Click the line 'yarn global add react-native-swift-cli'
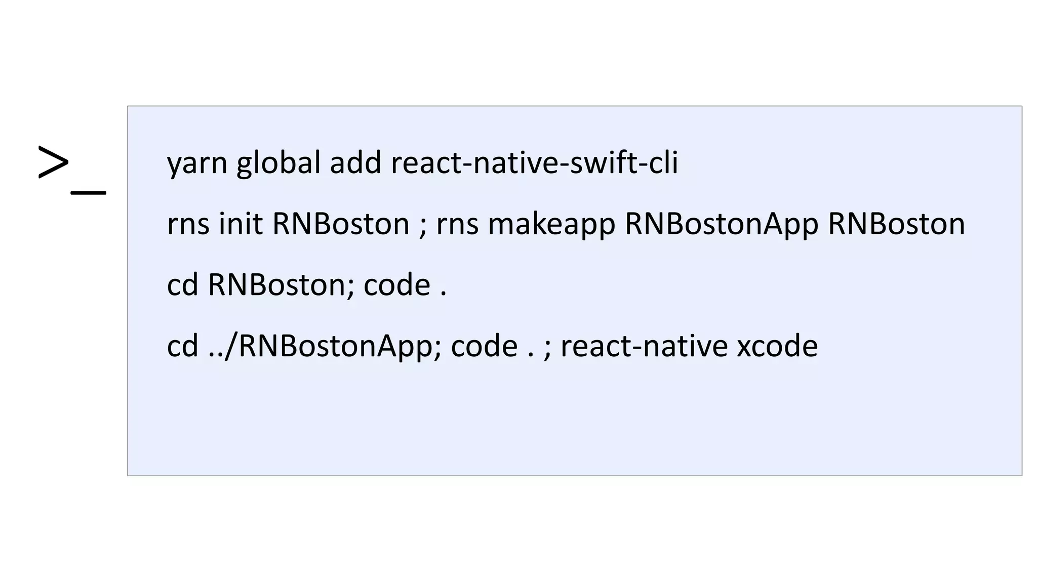This screenshot has height=583, width=1037. (x=422, y=163)
